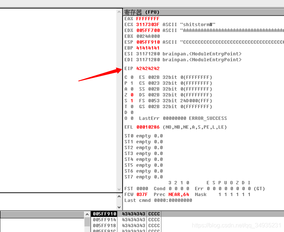Image resolution: width=284 pixels, height=232 pixels.
Task: Select the Last cmnd 0000:00000000 line
Action: 158,200
